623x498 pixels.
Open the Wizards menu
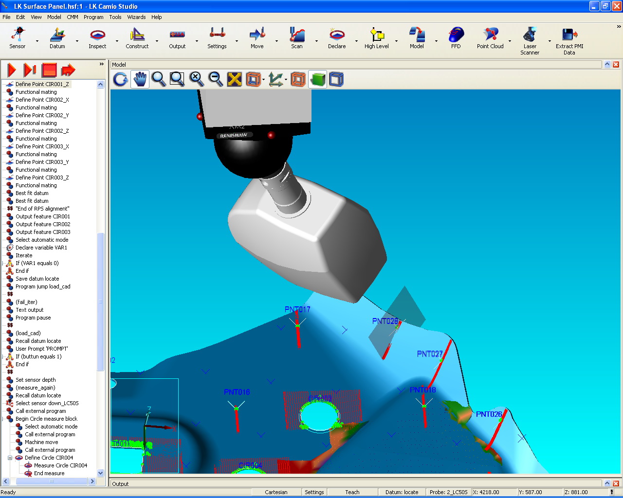136,17
